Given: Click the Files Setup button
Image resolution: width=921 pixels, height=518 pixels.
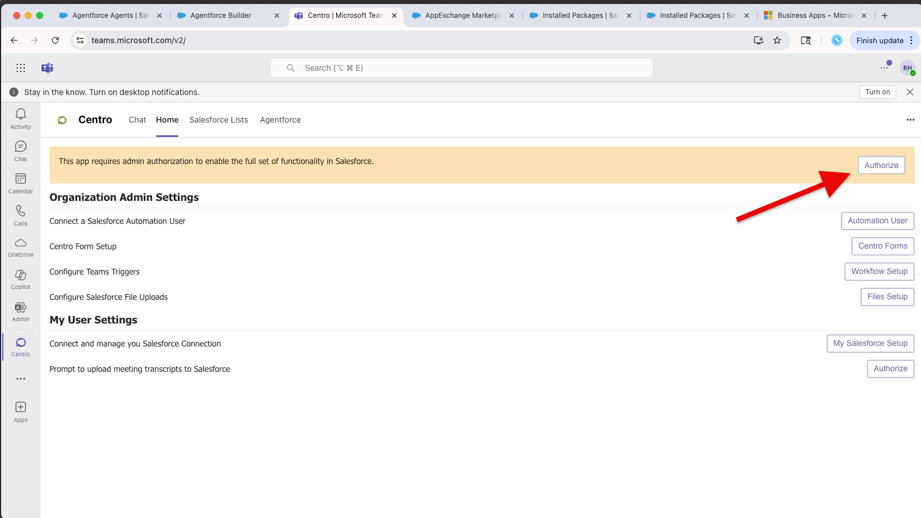Looking at the screenshot, I should tap(888, 297).
